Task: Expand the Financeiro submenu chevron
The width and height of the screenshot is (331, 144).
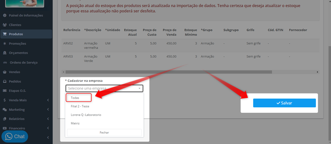Action: pyautogui.click(x=48, y=128)
